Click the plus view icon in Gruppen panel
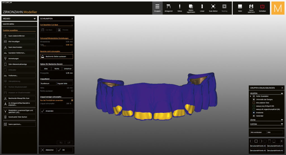The height and width of the screenshot is (155, 286). [282, 141]
